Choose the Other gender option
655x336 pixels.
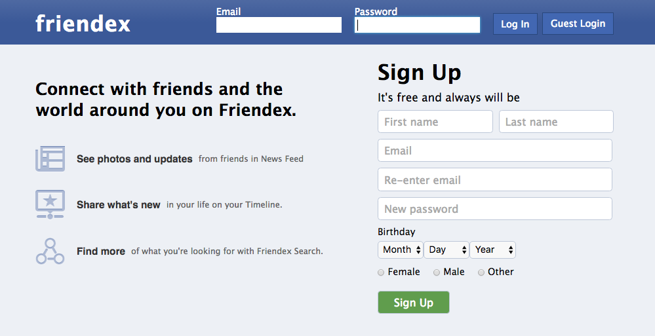click(x=481, y=272)
